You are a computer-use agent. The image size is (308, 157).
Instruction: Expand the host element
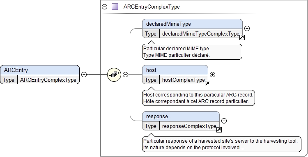[x=212, y=74]
